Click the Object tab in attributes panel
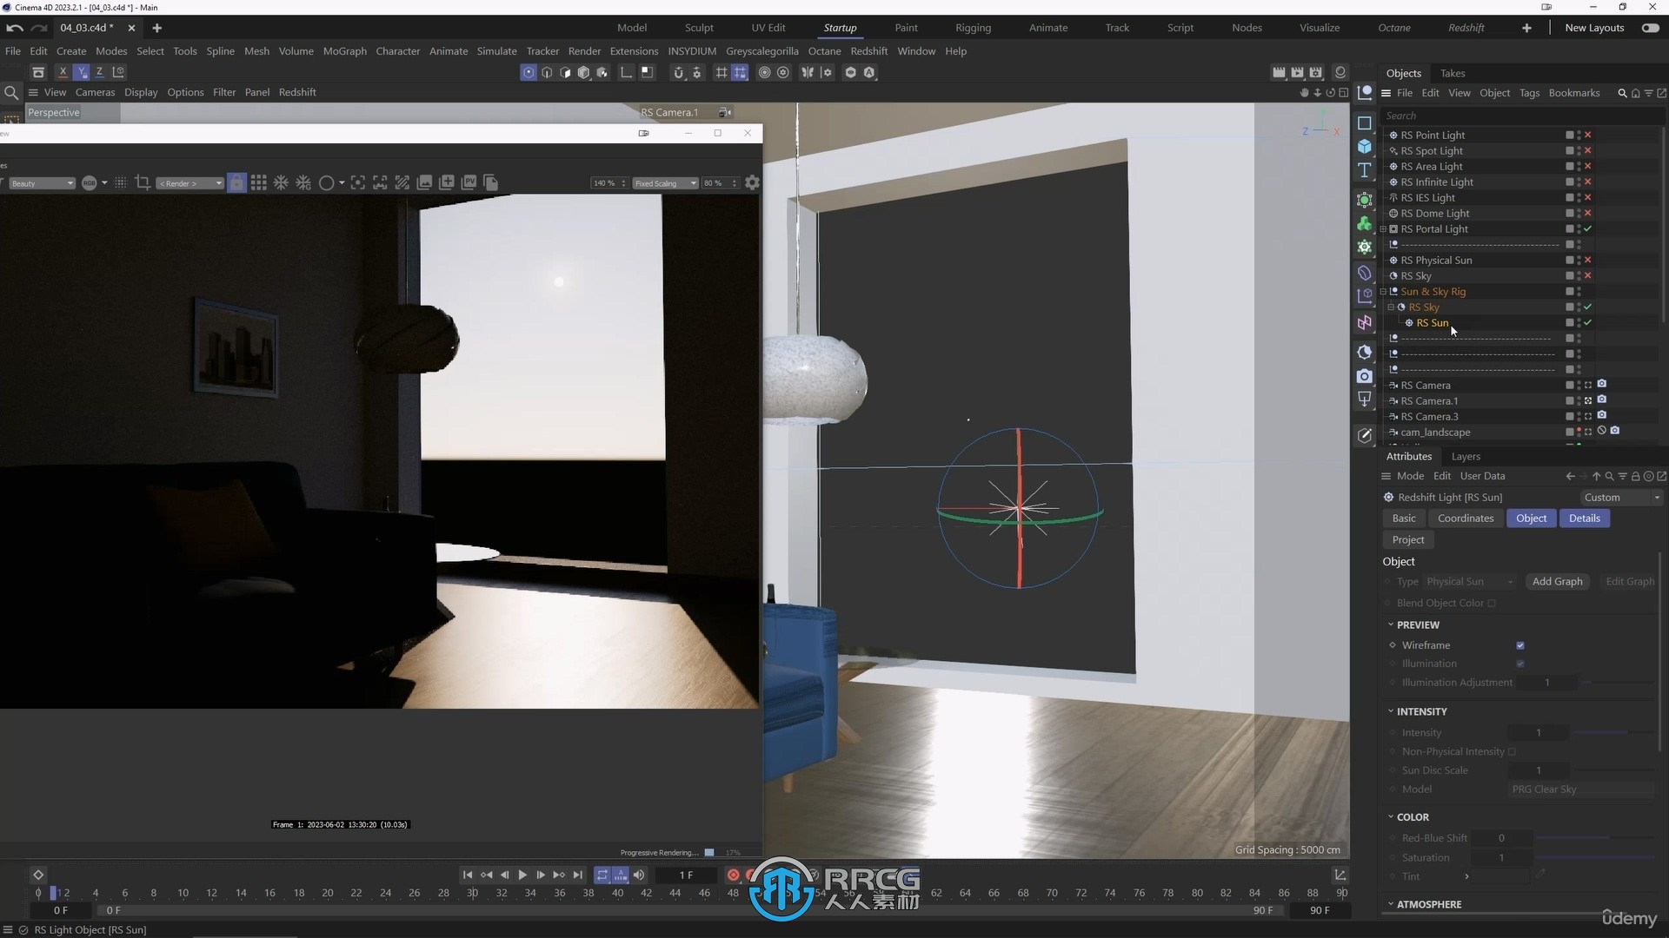1669x938 pixels. 1532,518
